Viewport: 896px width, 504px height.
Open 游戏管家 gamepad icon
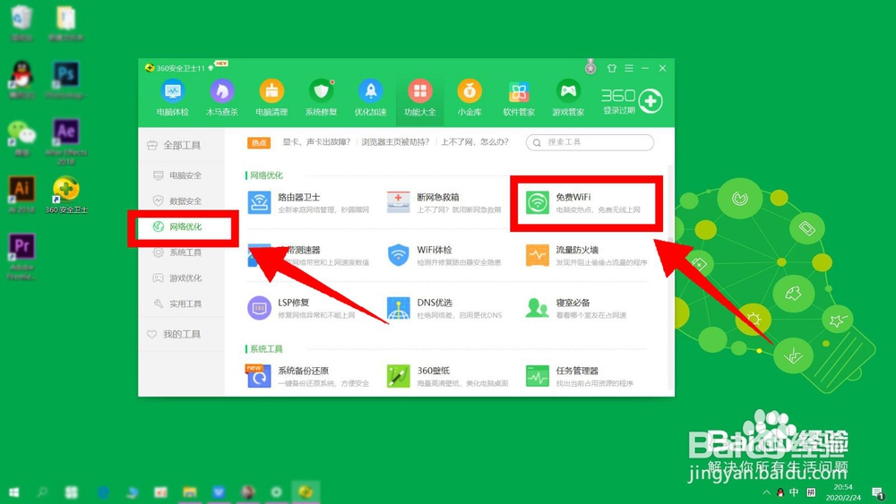568,98
